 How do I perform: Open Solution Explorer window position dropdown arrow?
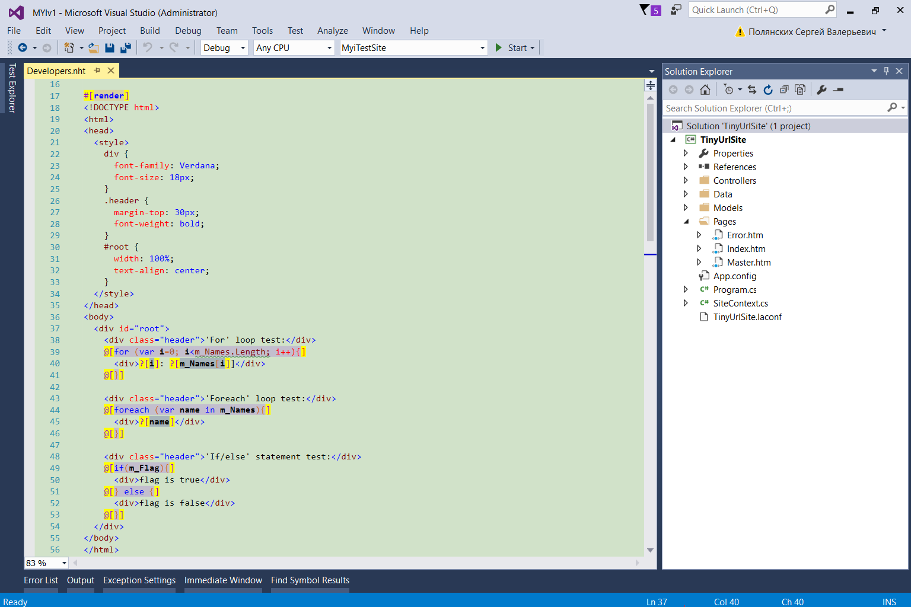point(874,71)
